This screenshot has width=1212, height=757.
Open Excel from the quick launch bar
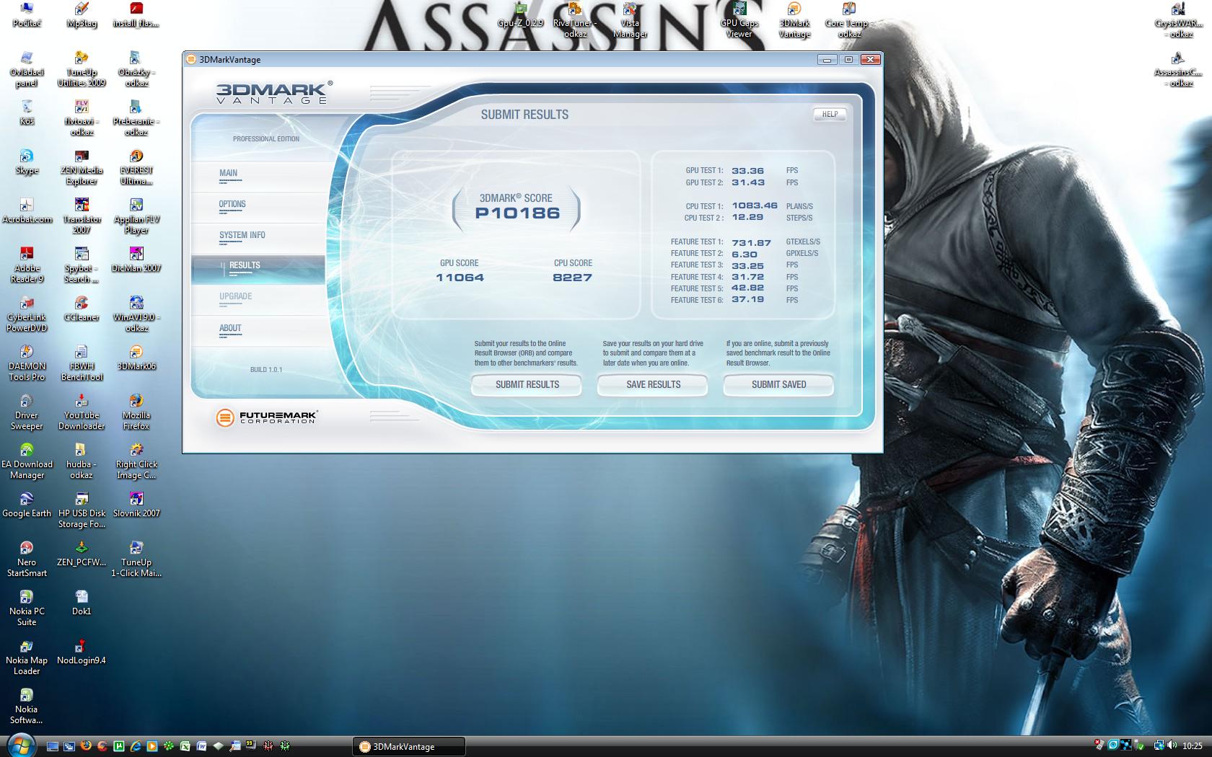point(185,746)
